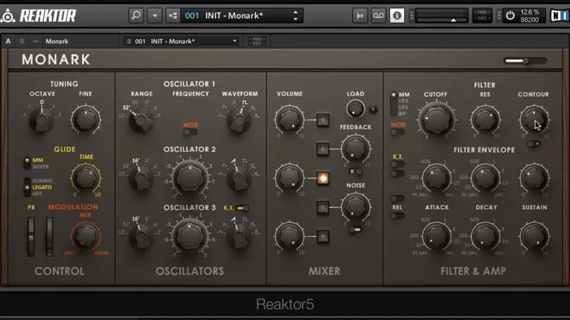The height and width of the screenshot is (320, 570).
Task: Click the filter Contour knob
Action: [x=534, y=119]
